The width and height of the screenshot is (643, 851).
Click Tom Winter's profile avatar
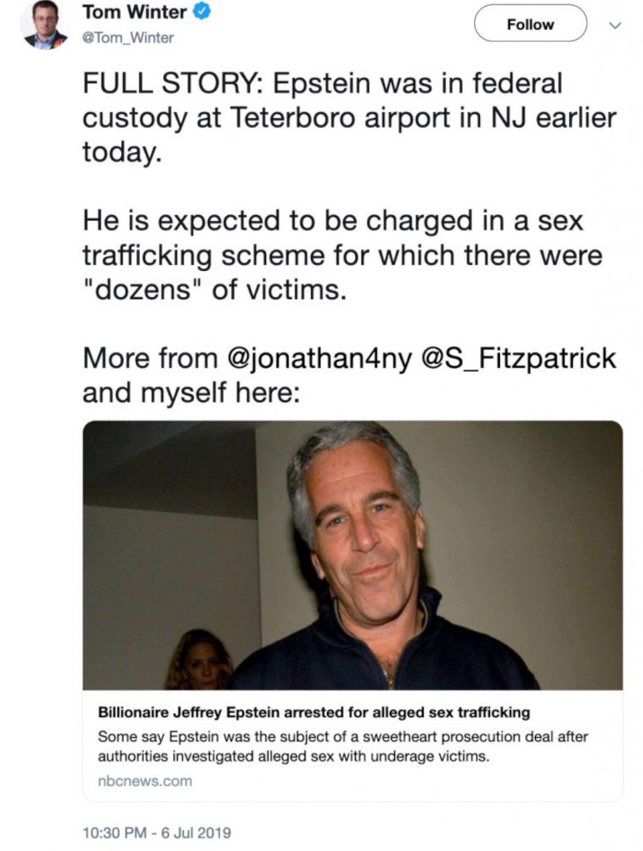pos(45,25)
